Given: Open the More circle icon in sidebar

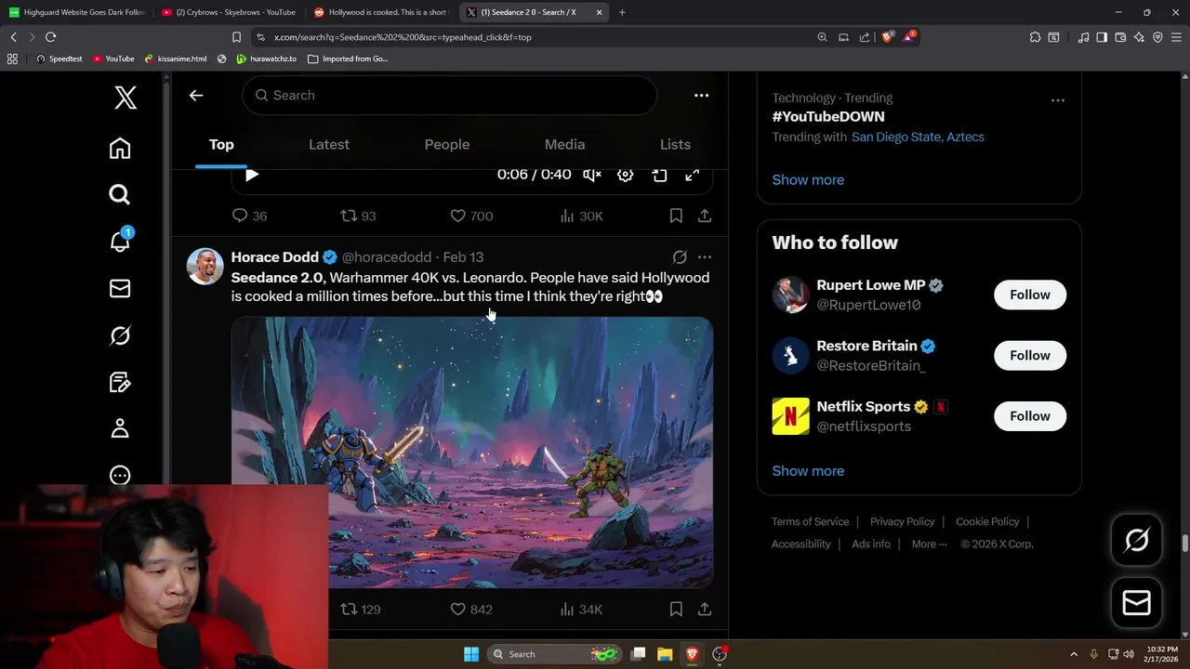Looking at the screenshot, I should 120,476.
